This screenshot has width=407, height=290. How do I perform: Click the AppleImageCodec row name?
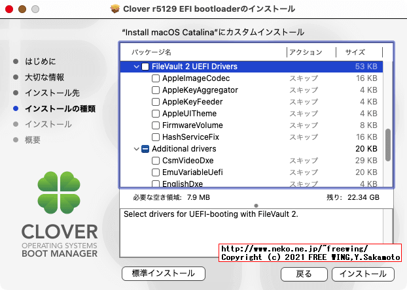click(196, 78)
